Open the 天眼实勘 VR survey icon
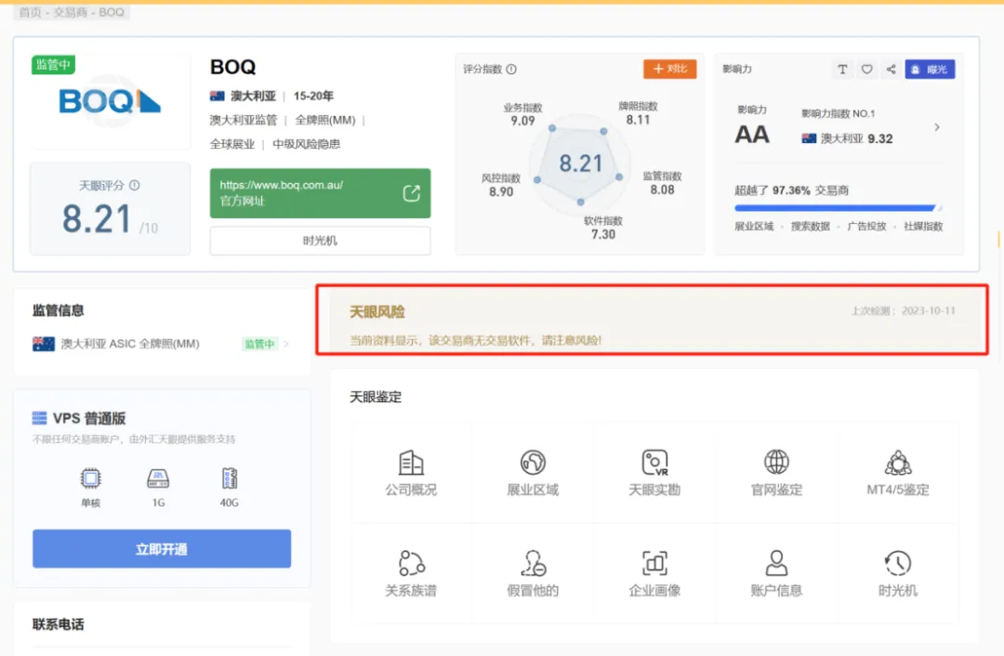Screen dimensions: 1004x656 pos(654,463)
